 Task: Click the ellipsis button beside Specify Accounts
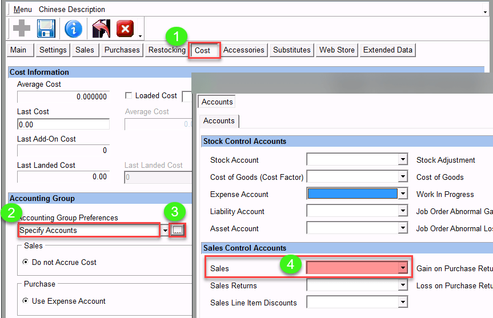pos(178,230)
